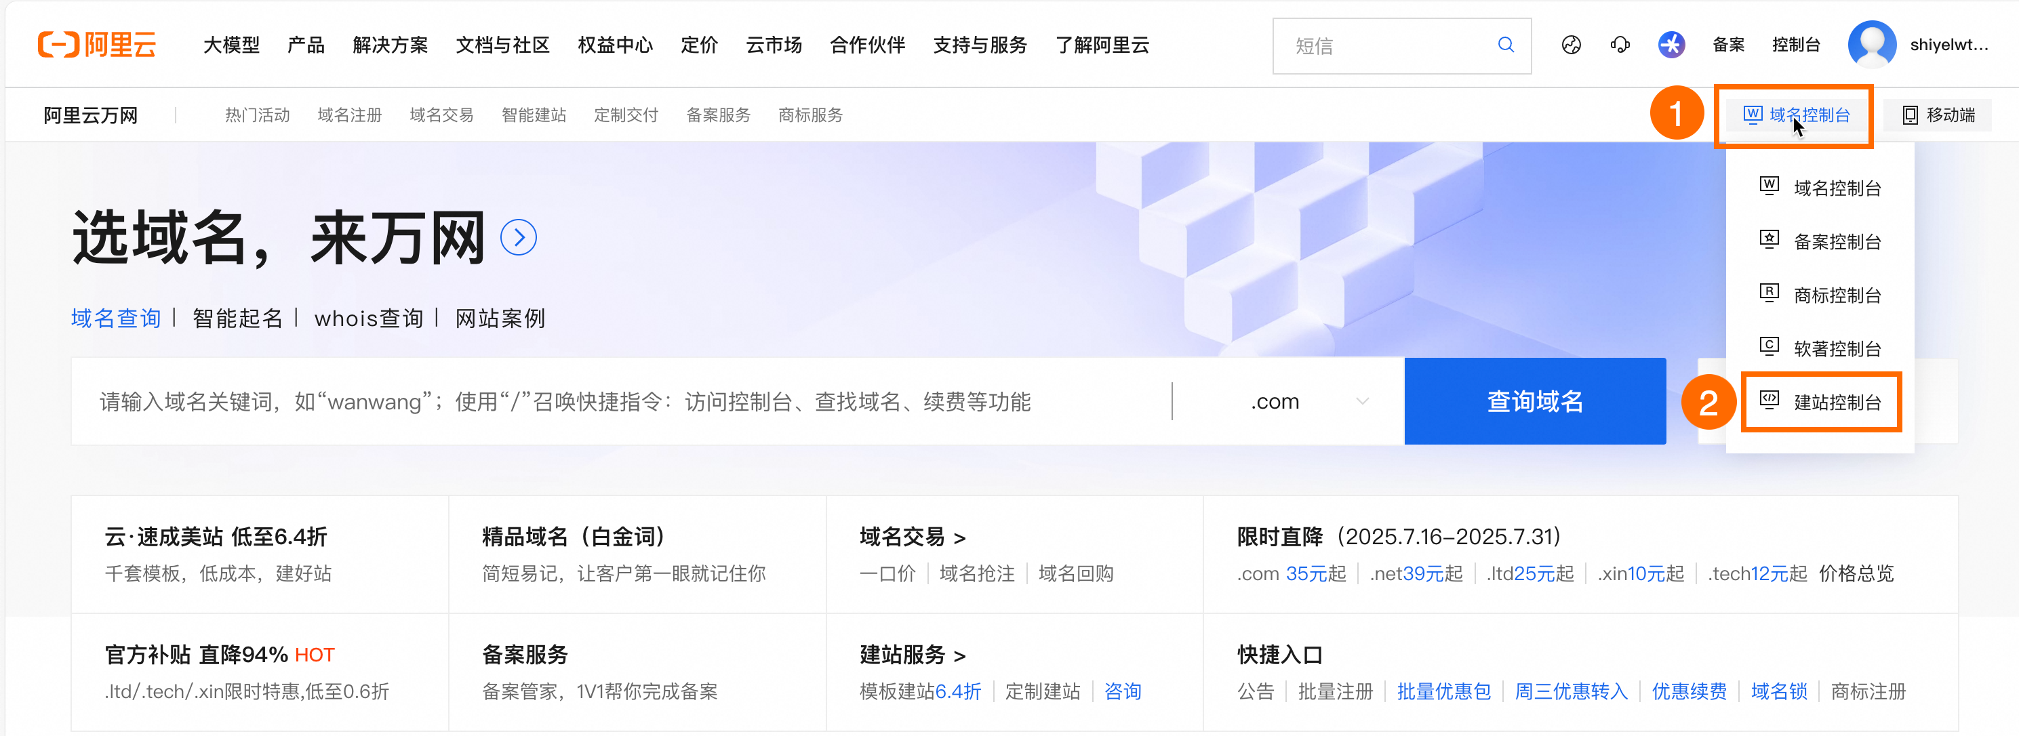Select the 域名查询 tab
Image resolution: width=2019 pixels, height=736 pixels.
click(116, 319)
